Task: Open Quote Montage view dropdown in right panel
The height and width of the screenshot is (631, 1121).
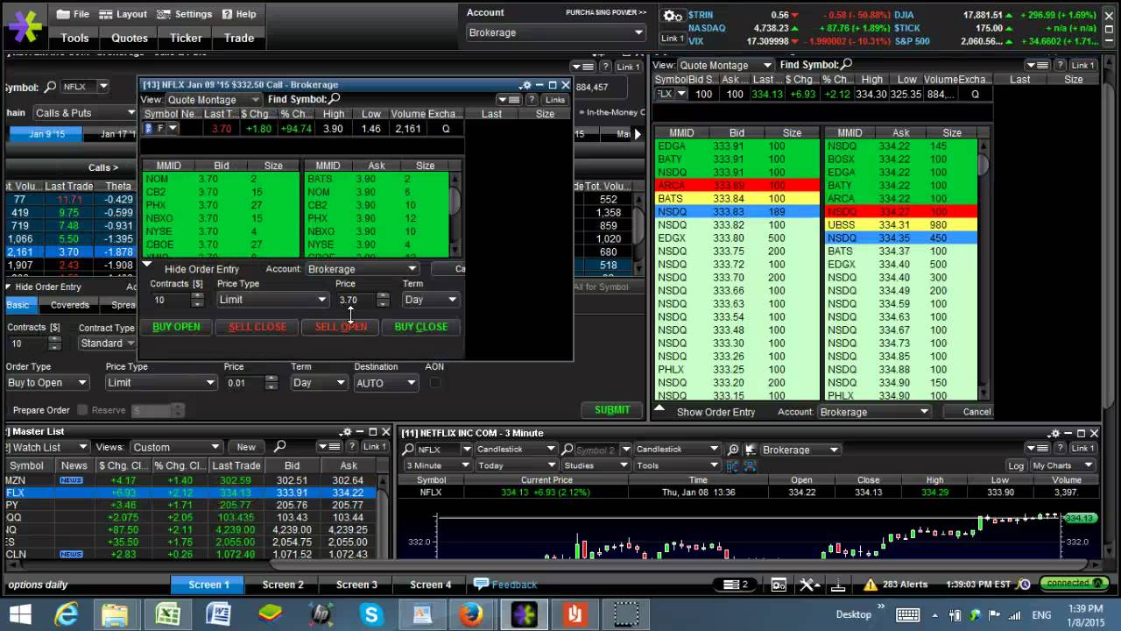Action: [x=726, y=65]
